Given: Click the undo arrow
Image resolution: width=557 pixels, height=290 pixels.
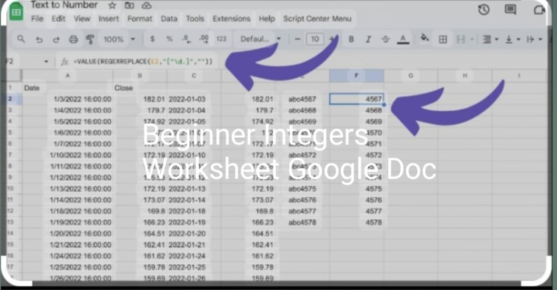Looking at the screenshot, I should tap(39, 39).
